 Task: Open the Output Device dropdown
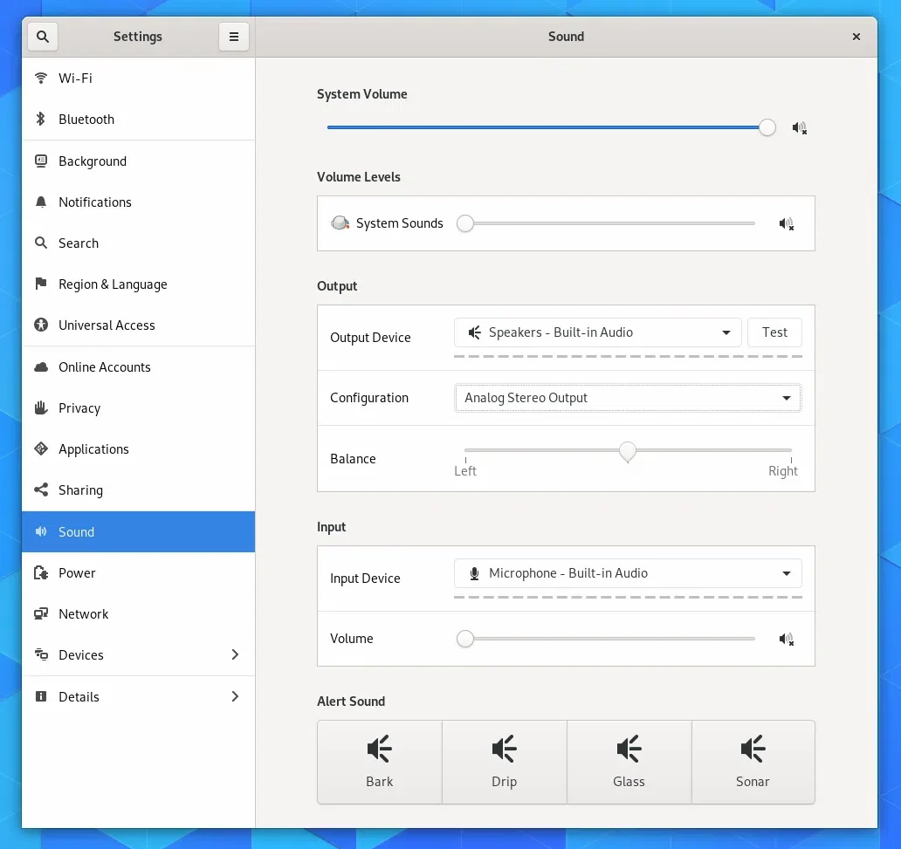click(x=597, y=332)
